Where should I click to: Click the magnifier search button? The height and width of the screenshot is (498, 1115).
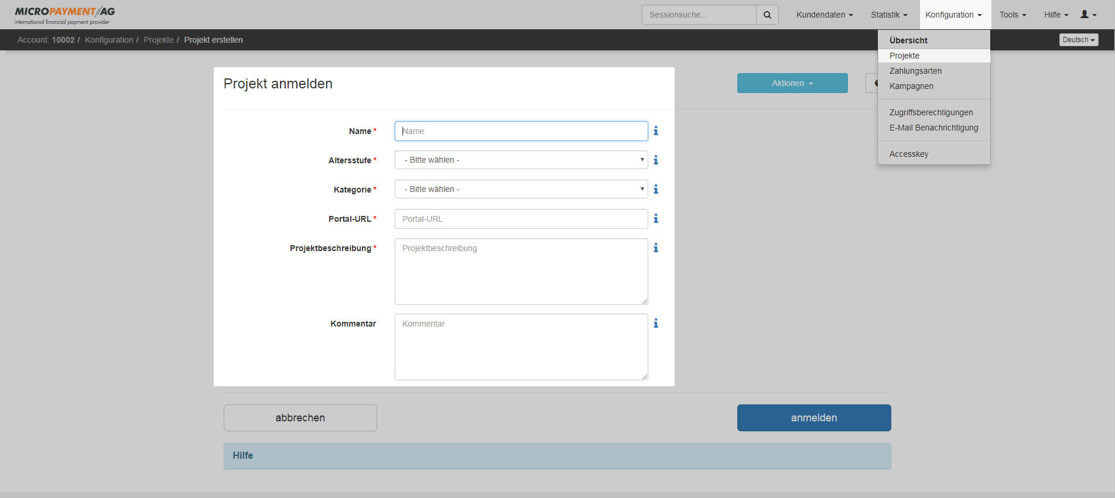coord(767,15)
